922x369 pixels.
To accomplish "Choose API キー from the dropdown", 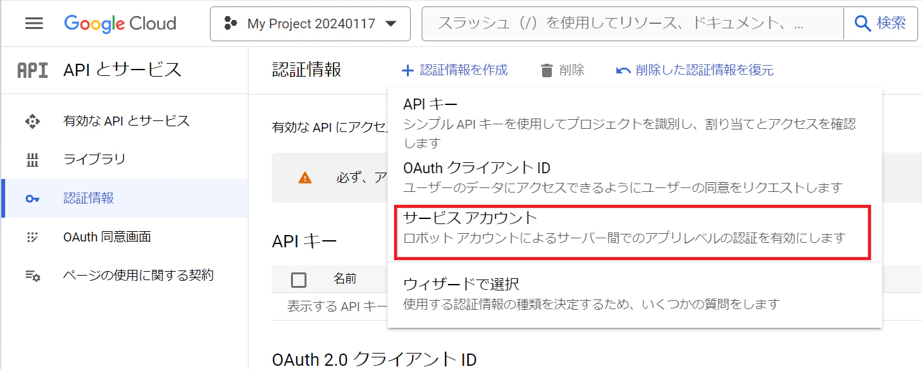I will click(x=635, y=122).
